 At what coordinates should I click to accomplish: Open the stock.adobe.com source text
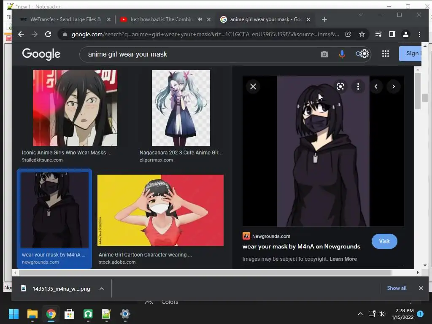coord(117,262)
